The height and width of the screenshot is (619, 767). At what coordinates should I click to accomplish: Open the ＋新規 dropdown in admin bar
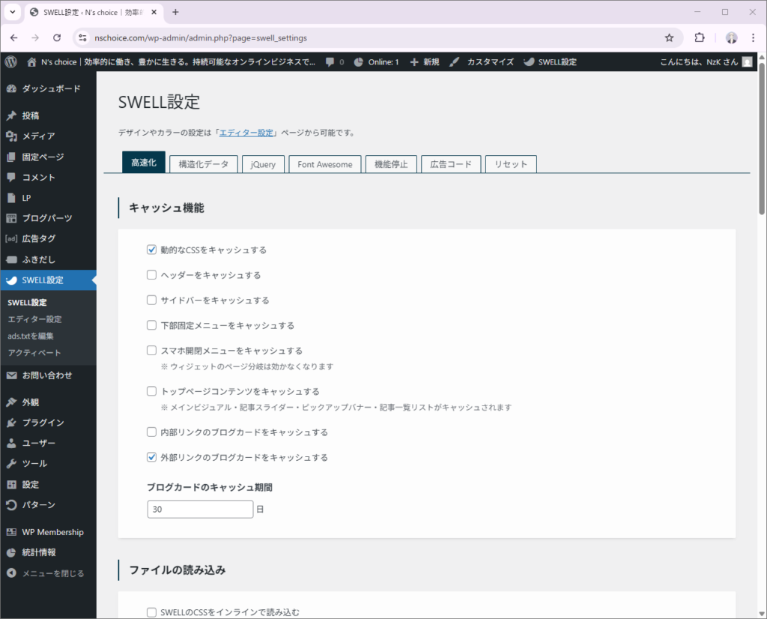coord(425,61)
